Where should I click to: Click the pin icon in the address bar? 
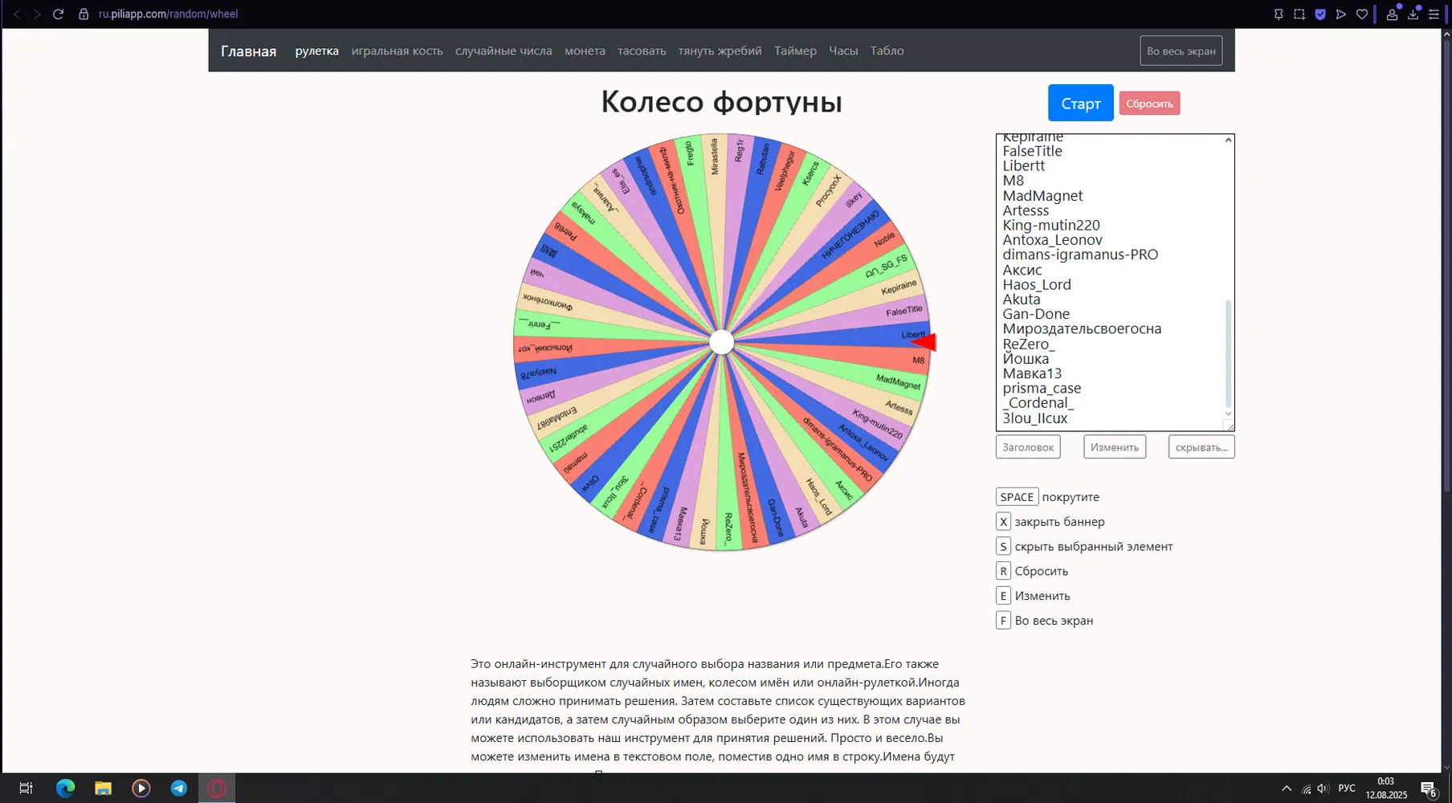click(1279, 14)
